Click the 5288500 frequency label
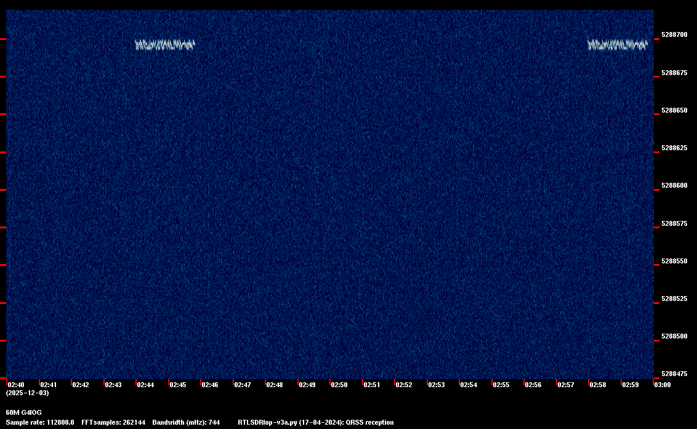The width and height of the screenshot is (697, 429). (674, 337)
